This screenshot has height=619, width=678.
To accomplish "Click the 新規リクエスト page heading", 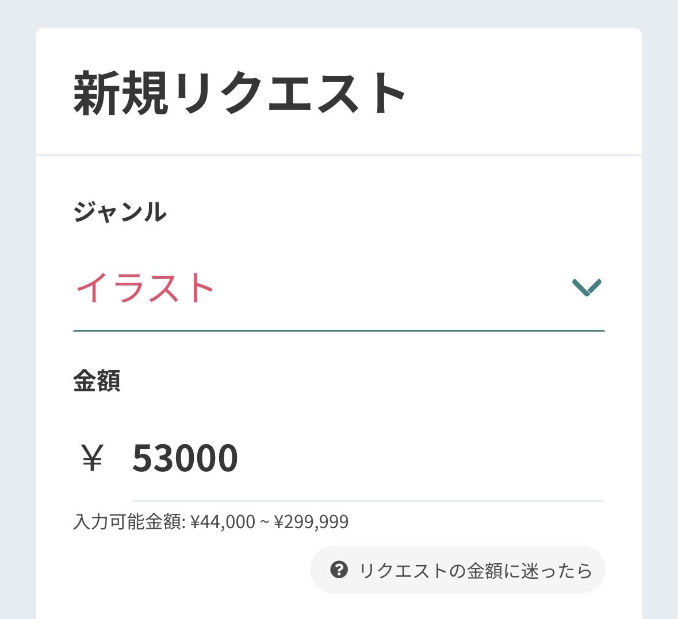I will pyautogui.click(x=240, y=94).
